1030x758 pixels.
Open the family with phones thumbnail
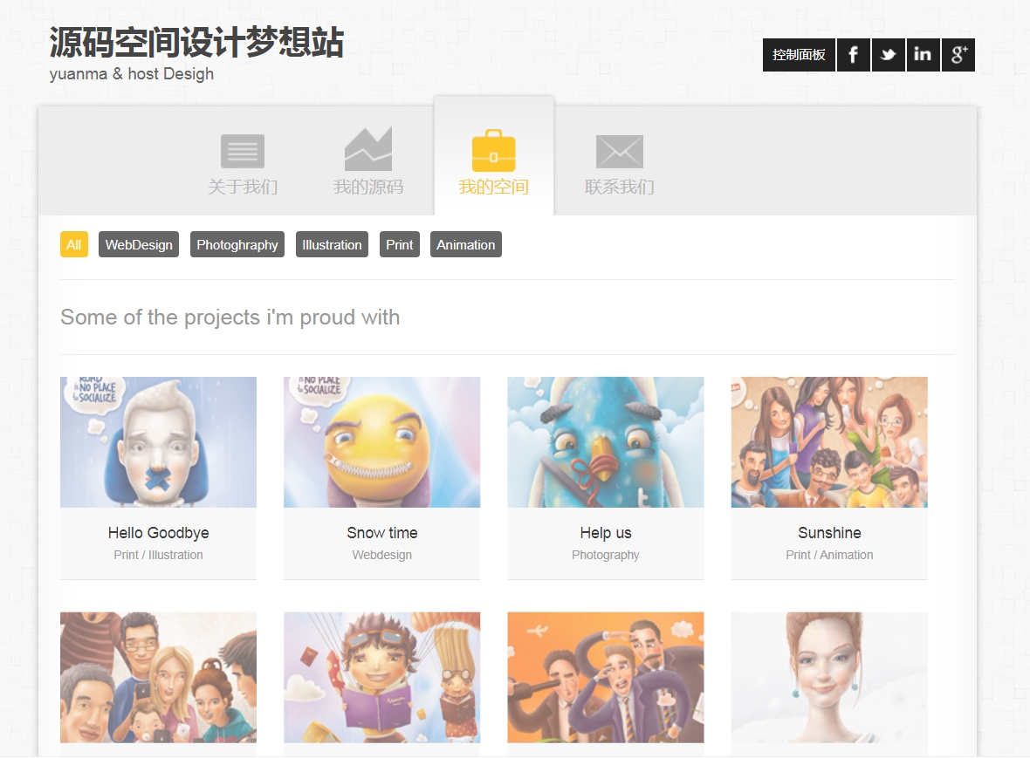click(158, 677)
